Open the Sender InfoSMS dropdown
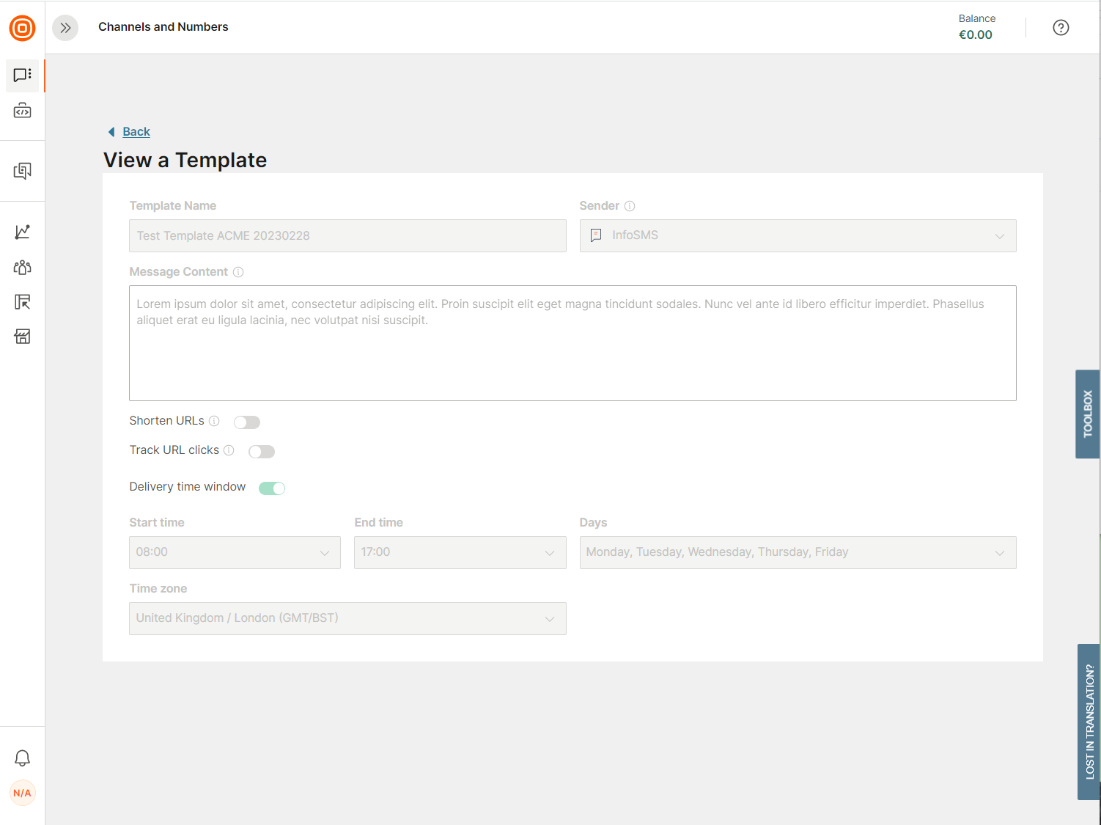 pyautogui.click(x=798, y=235)
